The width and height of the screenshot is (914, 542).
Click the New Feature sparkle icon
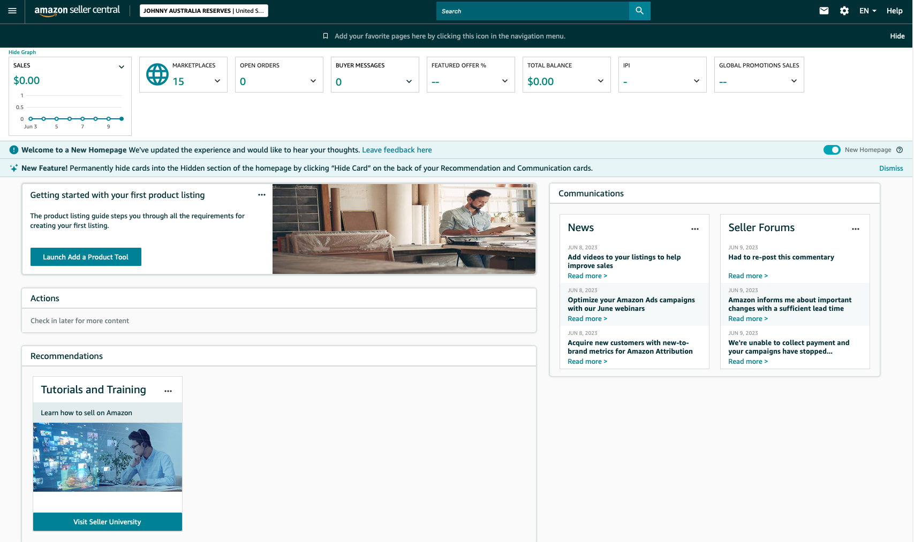tap(14, 168)
